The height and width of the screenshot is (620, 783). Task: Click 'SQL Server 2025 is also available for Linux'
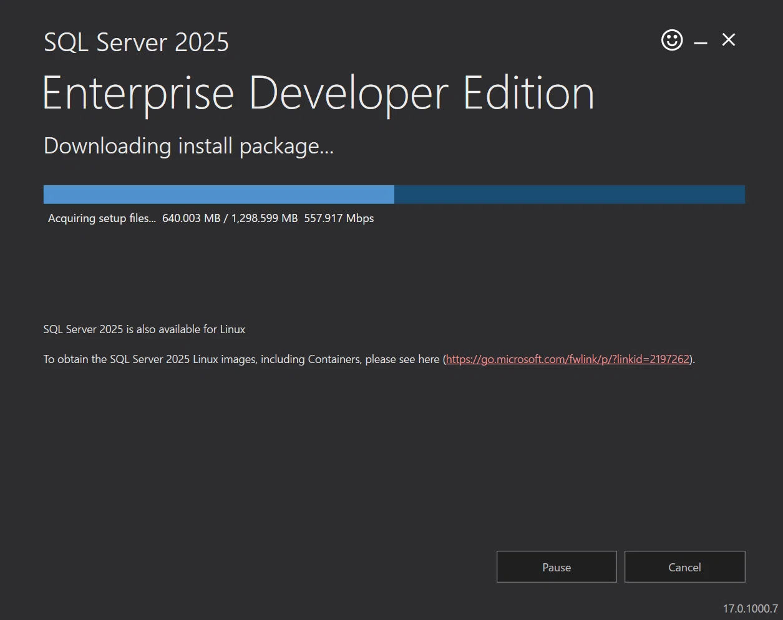point(144,329)
